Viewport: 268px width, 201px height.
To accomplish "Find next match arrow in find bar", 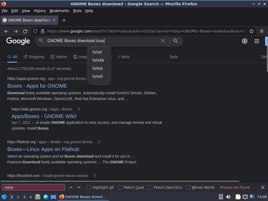I will [79, 187].
